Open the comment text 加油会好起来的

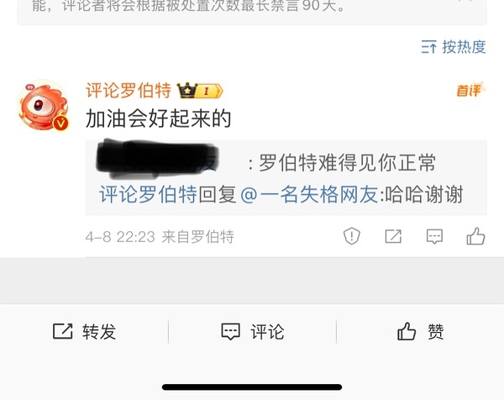[158, 118]
